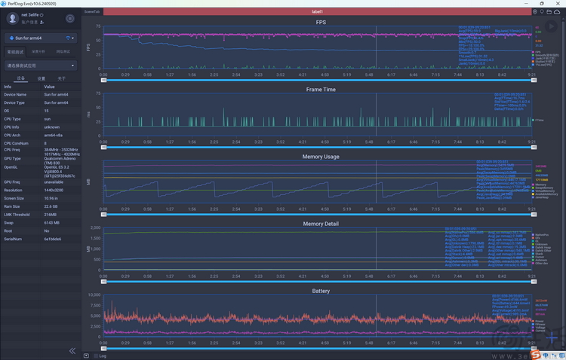Select the 设备 sub-tab

(21, 78)
